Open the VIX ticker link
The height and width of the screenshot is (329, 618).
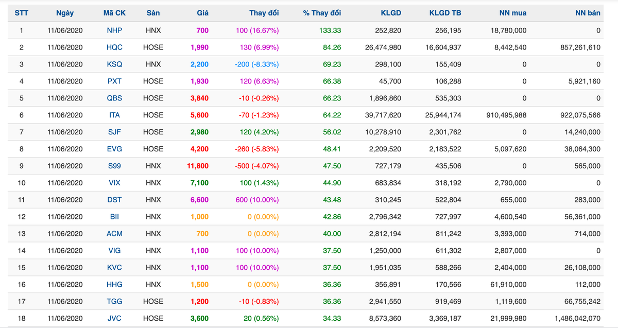click(114, 183)
